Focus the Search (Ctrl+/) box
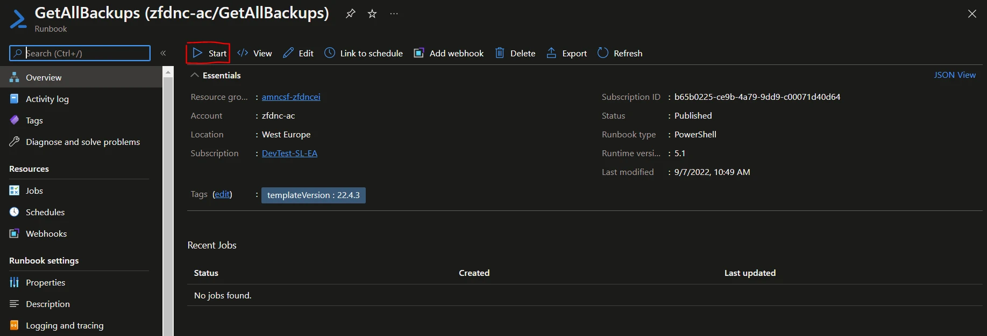This screenshot has width=987, height=336. [x=80, y=53]
